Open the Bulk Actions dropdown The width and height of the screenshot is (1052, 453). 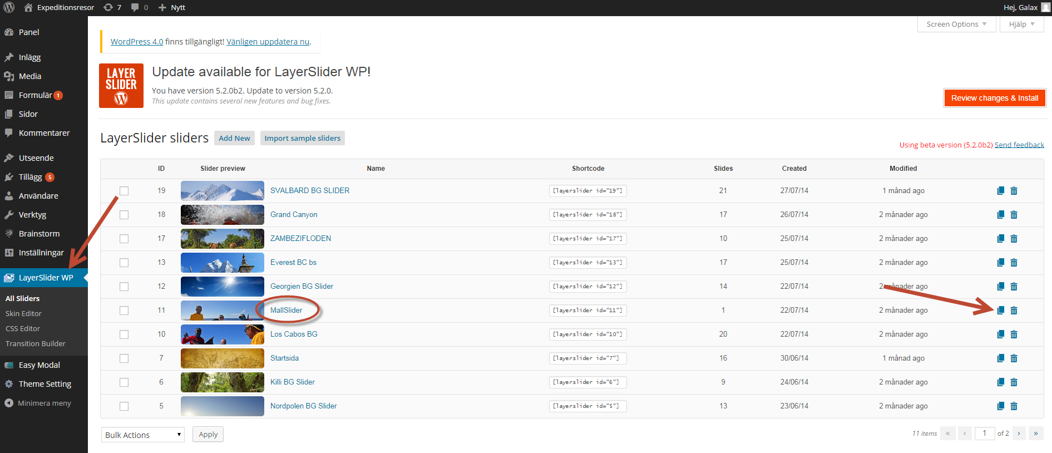click(143, 435)
